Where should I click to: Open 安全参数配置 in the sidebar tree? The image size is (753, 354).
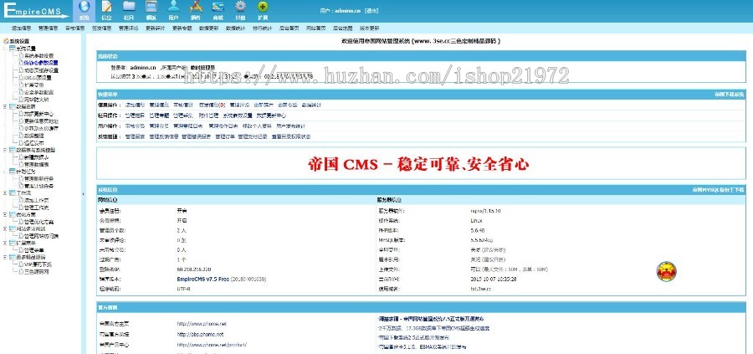(x=39, y=92)
